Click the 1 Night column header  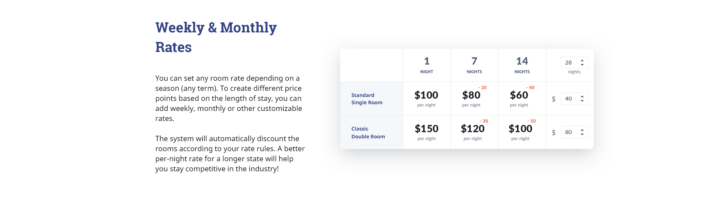coord(426,65)
